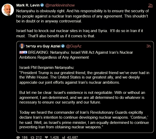156x139 pixels.
Task: Open the @GuyAz handle link
Action: (x=74, y=46)
